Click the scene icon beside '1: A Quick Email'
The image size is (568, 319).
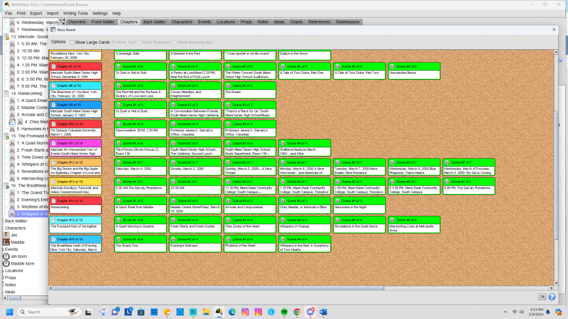click(12, 100)
